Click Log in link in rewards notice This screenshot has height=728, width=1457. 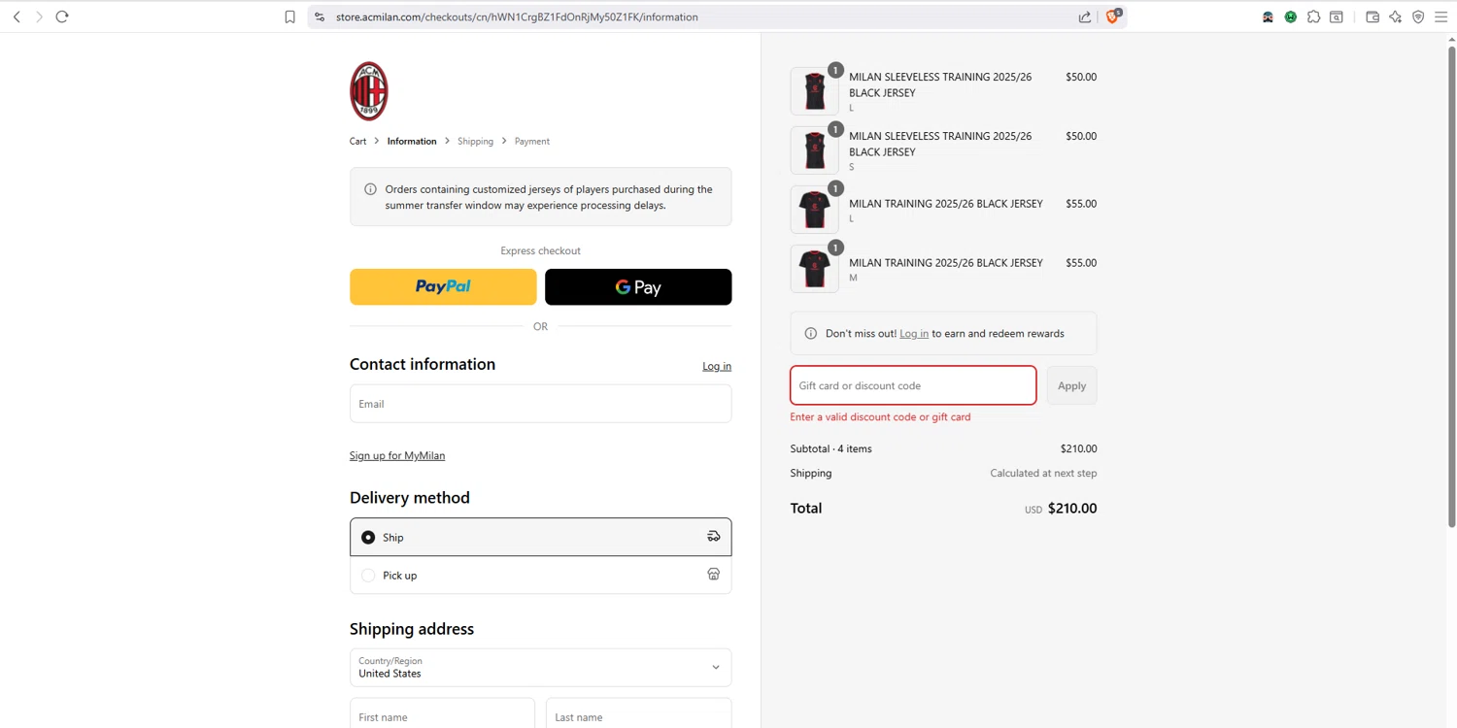914,333
